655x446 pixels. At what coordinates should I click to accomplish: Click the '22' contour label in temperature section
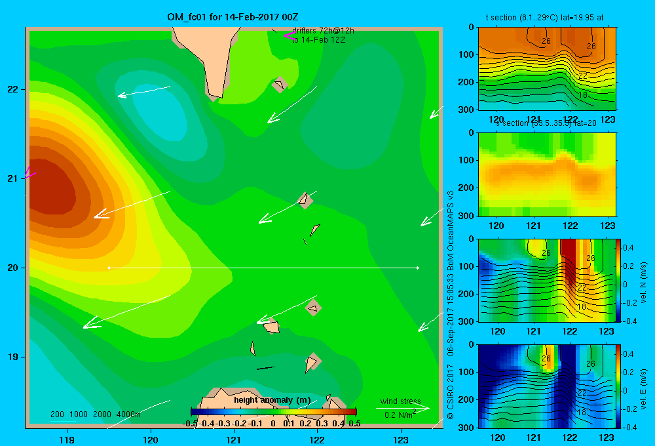(x=583, y=75)
